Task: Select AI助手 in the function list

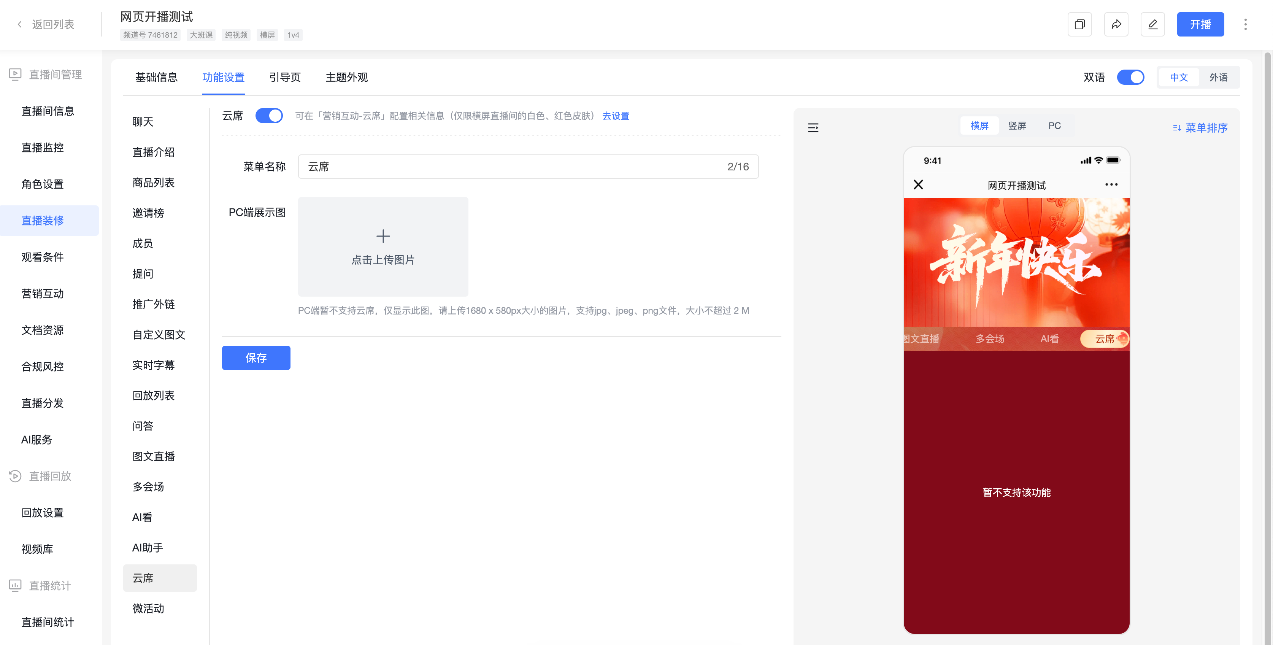Action: point(147,548)
